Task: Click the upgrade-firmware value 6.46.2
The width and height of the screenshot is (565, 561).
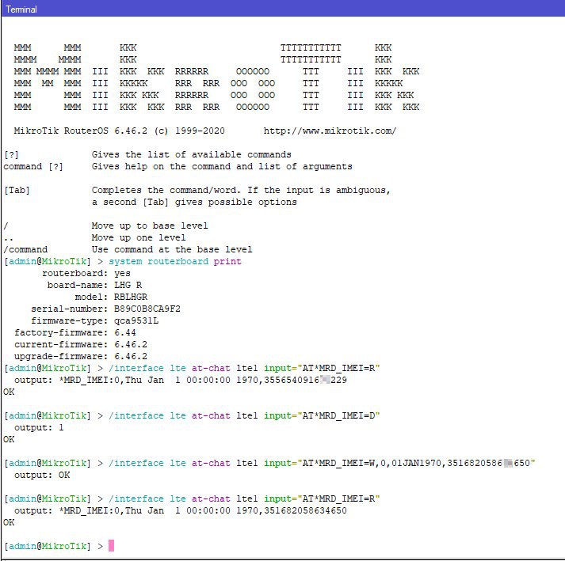Action: coord(131,356)
